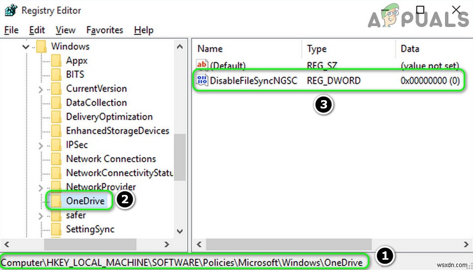This screenshot has width=473, height=270.
Task: Click the NetworkConnectivityStatus folder icon
Action: [56, 173]
